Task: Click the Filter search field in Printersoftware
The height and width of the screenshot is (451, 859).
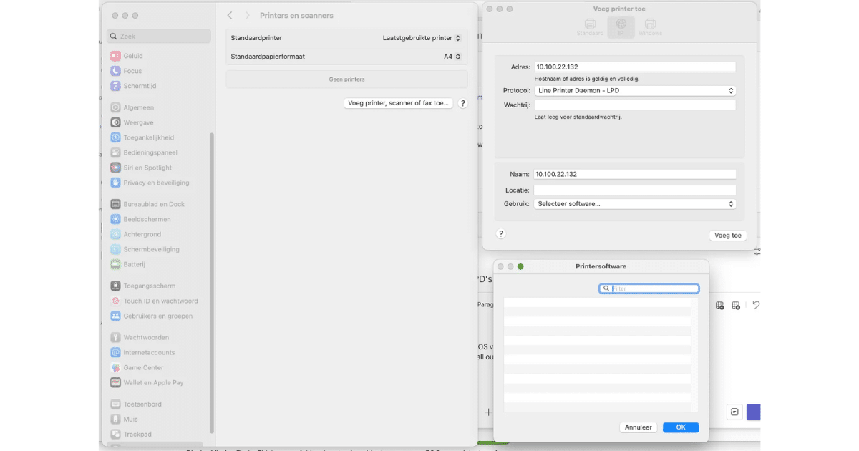Action: point(654,288)
